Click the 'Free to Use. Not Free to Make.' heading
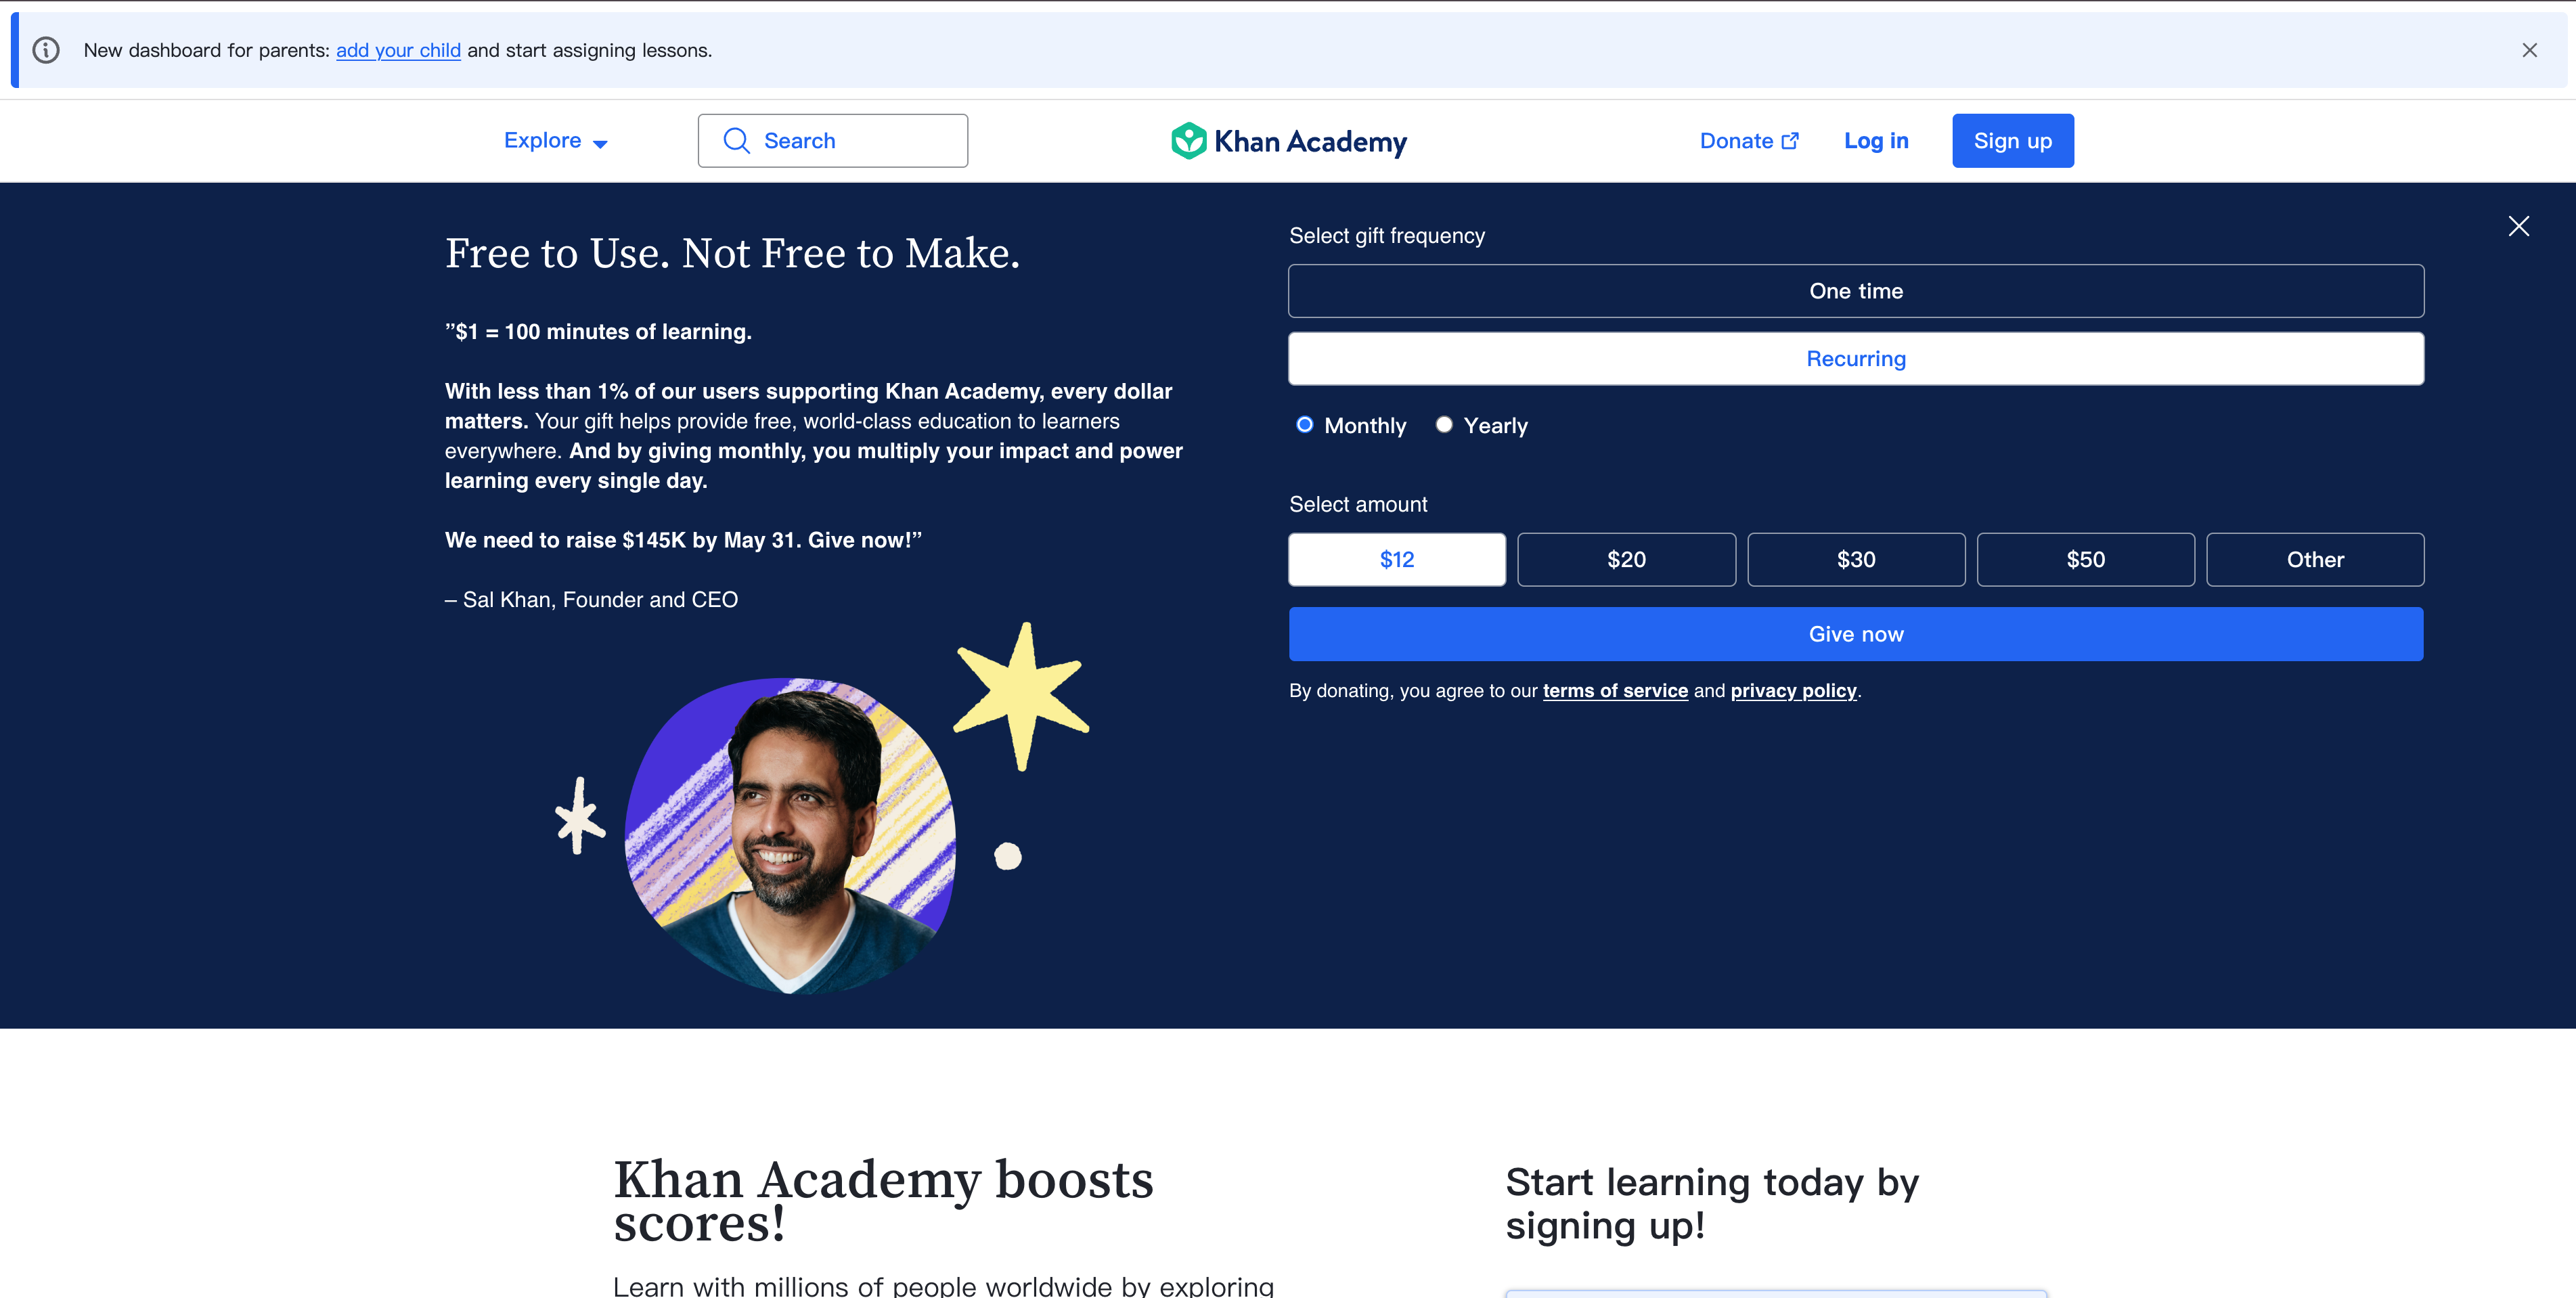This screenshot has width=2576, height=1298. click(732, 253)
